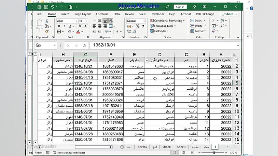This screenshot has height=156, width=278.
Task: Click the Percent Style icon
Action: [x=137, y=26]
